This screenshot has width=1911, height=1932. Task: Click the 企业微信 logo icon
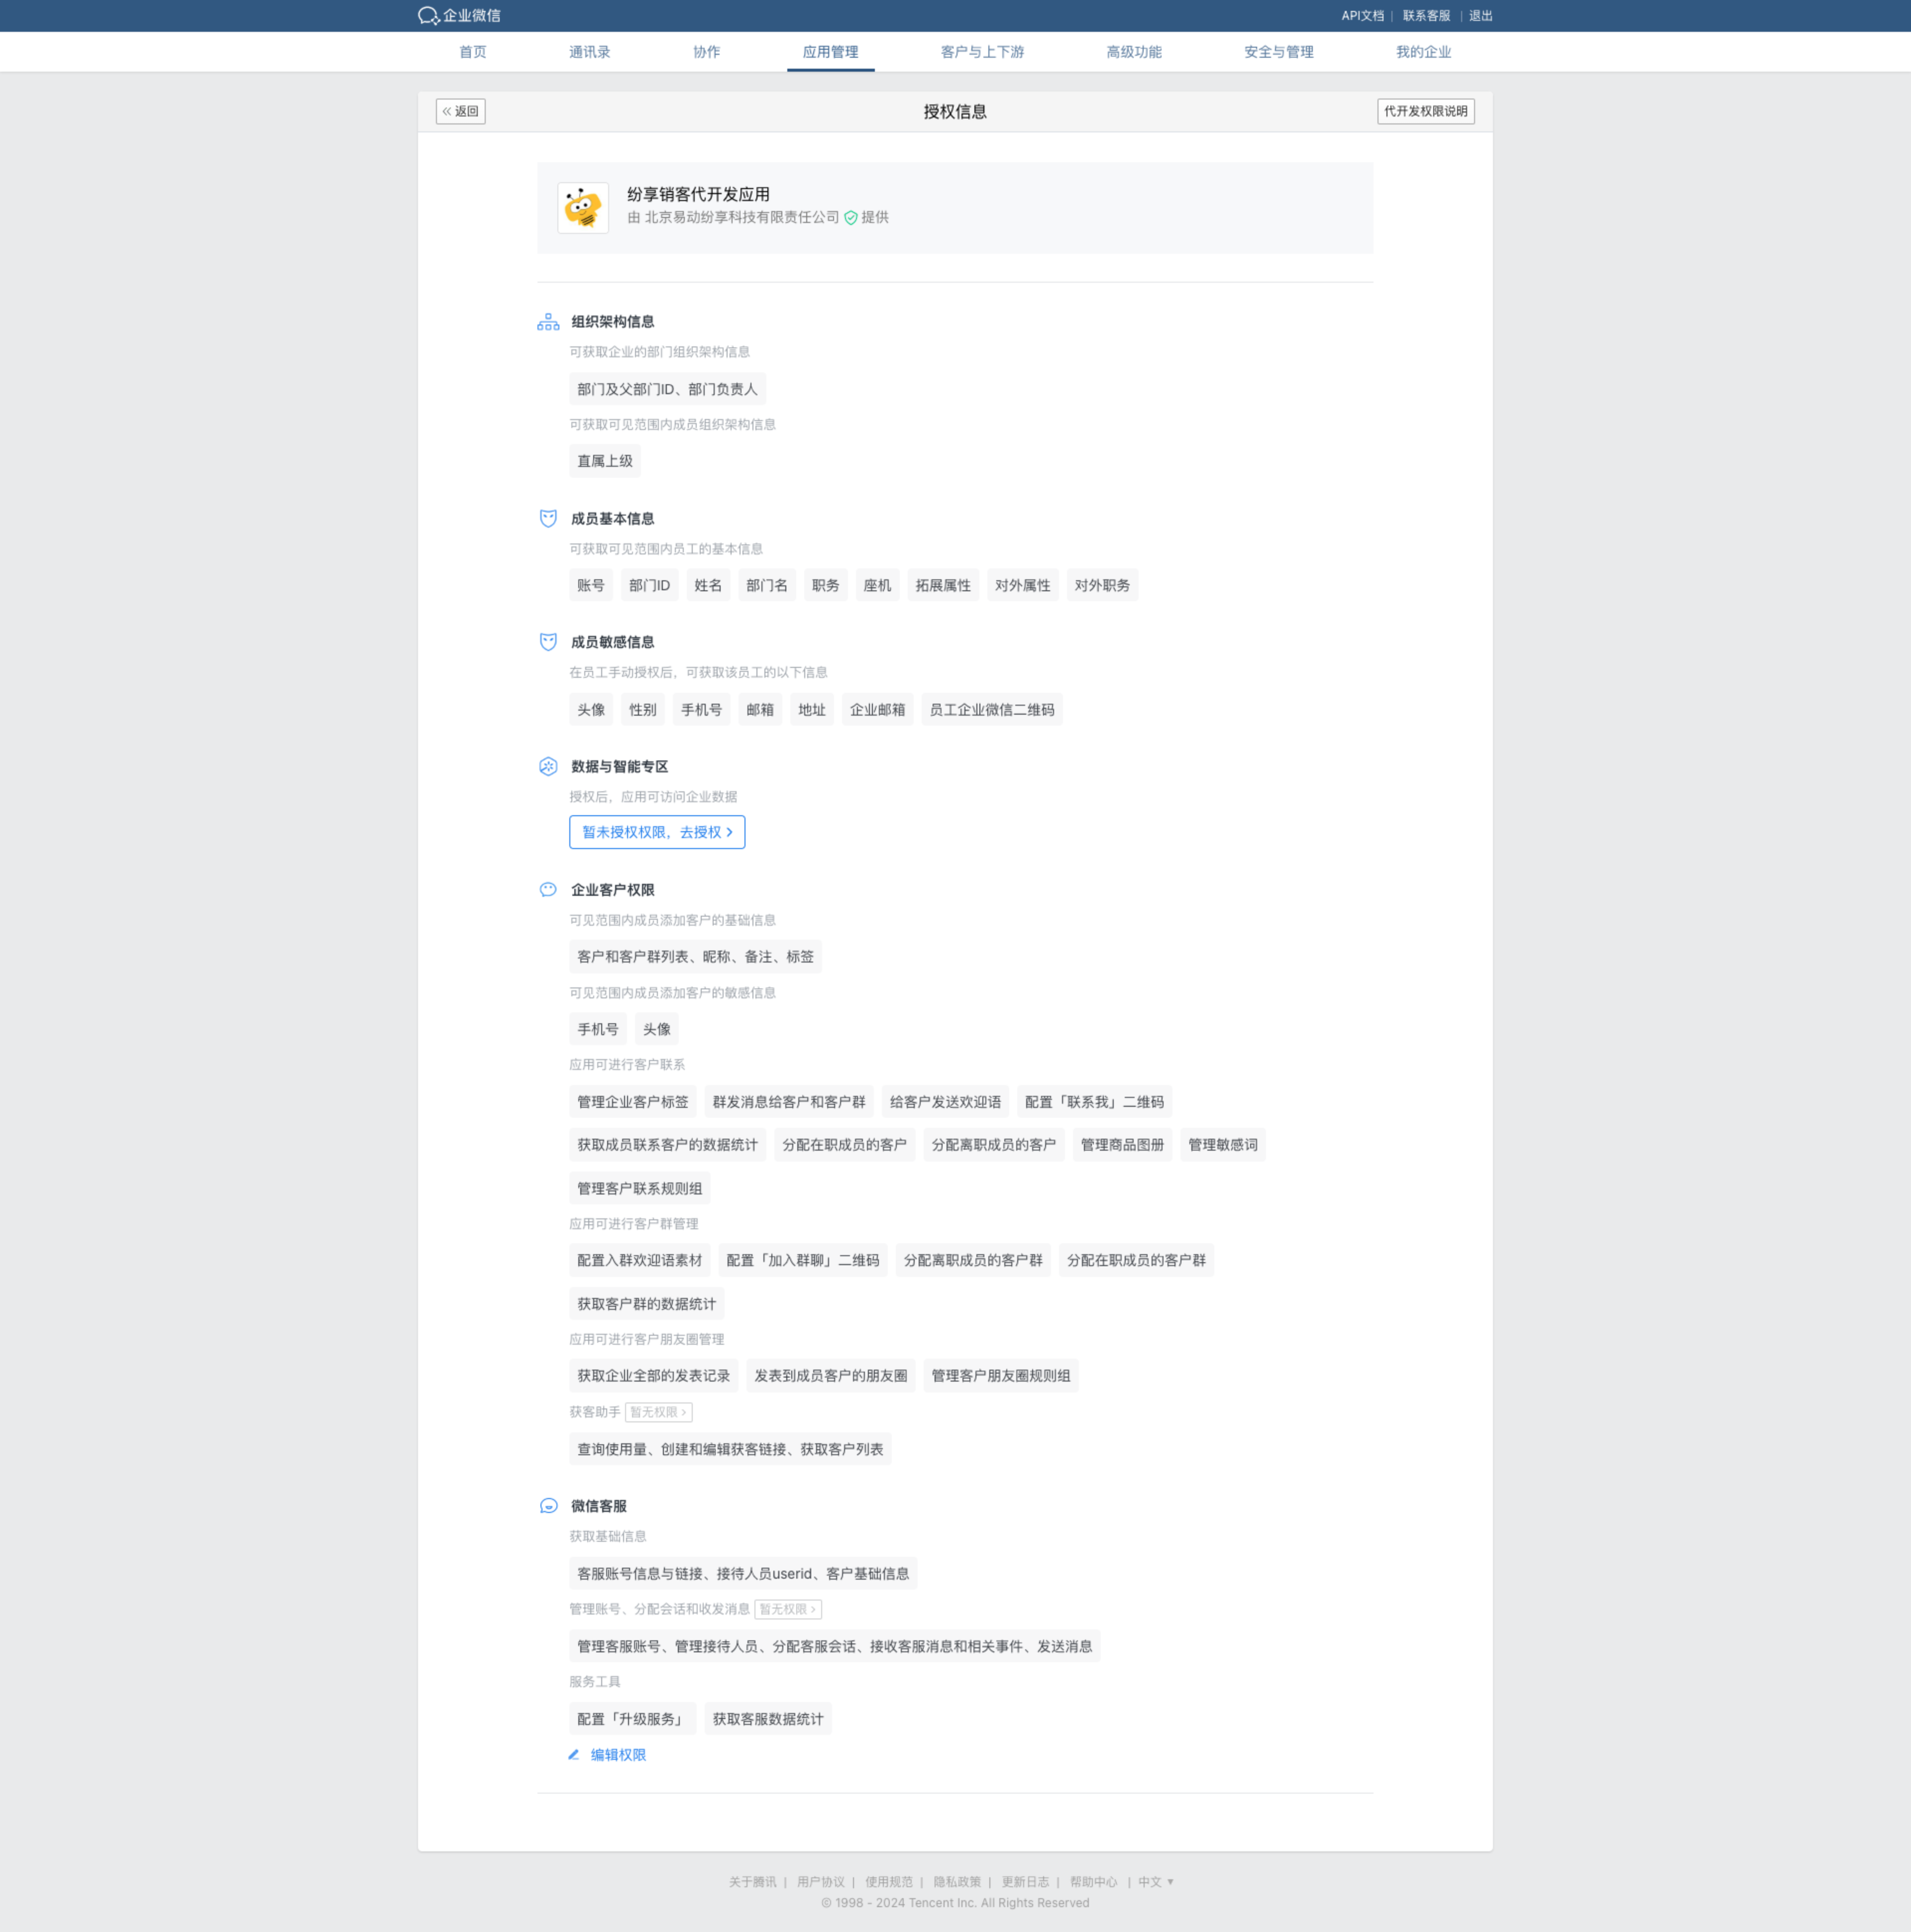pyautogui.click(x=429, y=15)
